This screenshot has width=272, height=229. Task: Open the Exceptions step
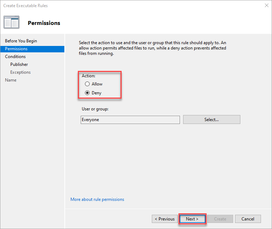(x=21, y=72)
